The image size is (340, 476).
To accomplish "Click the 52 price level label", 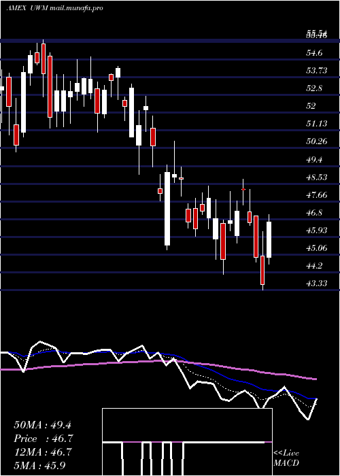I will tap(311, 106).
